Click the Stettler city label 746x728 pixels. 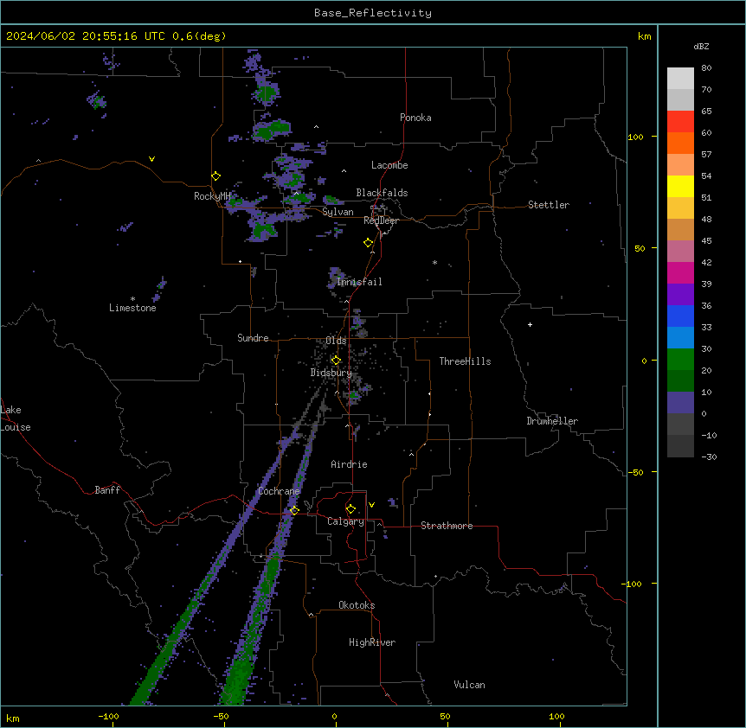point(549,205)
